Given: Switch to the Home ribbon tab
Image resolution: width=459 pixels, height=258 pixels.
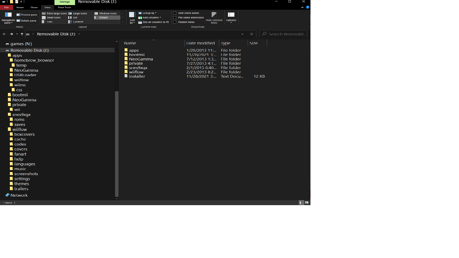Looking at the screenshot, I should (20, 7).
